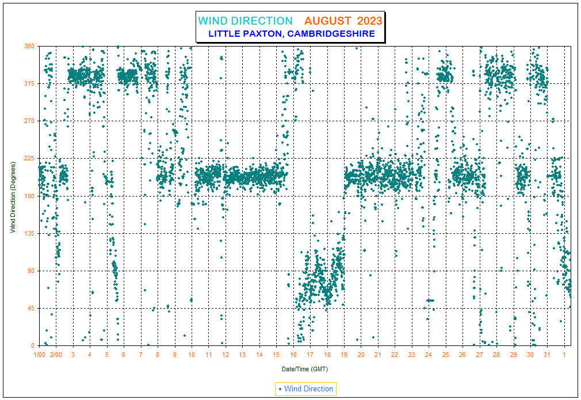
Task: Click the "1/00" x-axis date label
Action: click(39, 355)
